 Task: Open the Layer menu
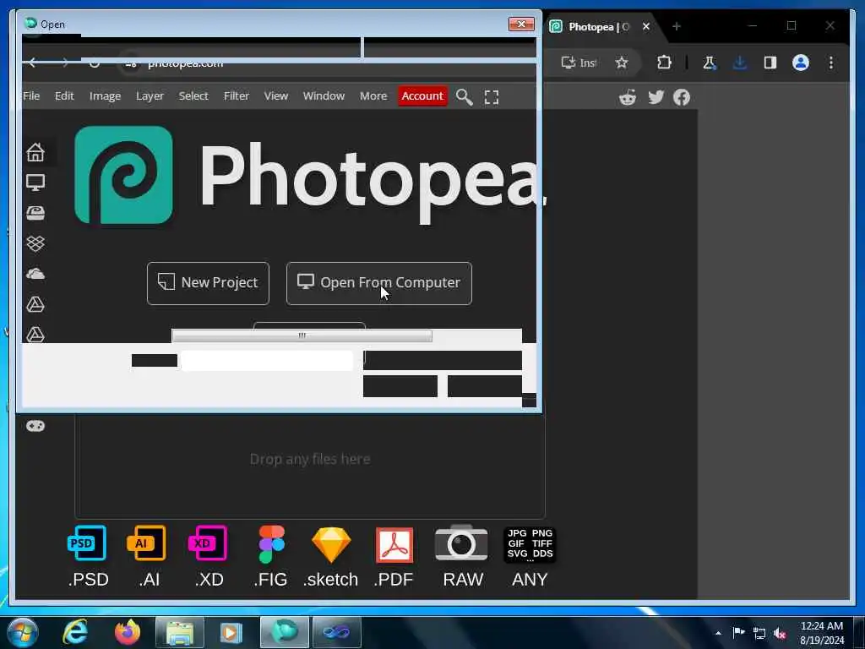(150, 96)
